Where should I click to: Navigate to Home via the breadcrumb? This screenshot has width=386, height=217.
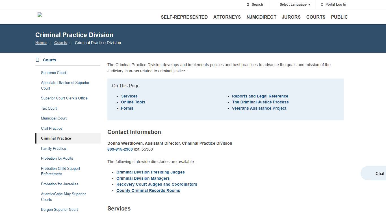[x=41, y=43]
